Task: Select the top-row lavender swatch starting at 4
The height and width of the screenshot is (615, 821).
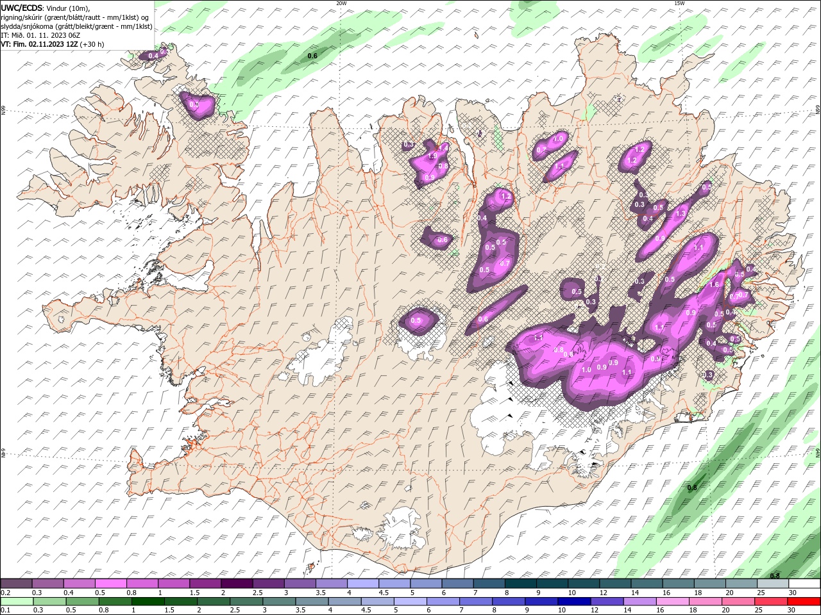Action: click(363, 584)
